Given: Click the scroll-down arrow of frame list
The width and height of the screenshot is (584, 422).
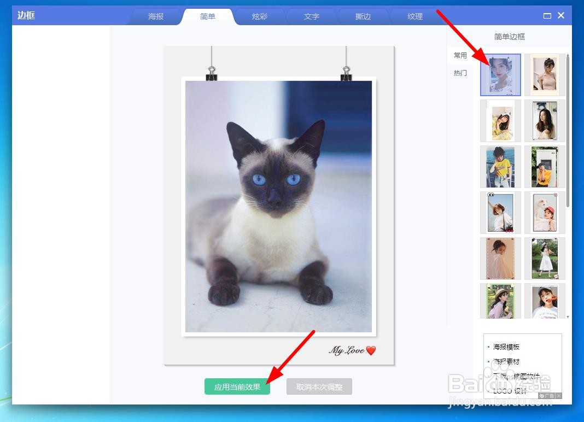Looking at the screenshot, I should [x=568, y=317].
